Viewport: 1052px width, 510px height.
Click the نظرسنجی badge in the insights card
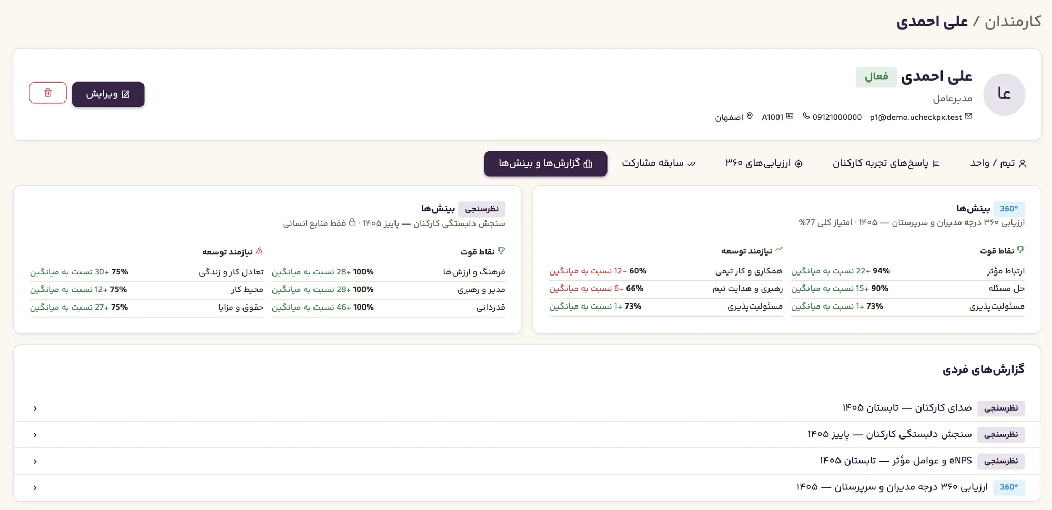482,209
